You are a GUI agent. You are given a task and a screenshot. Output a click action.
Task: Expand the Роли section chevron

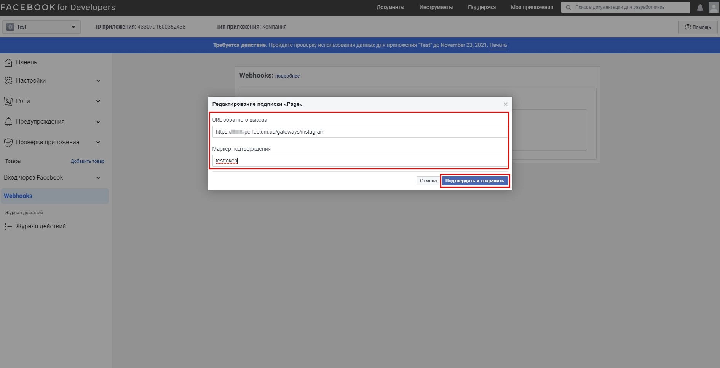(x=98, y=101)
